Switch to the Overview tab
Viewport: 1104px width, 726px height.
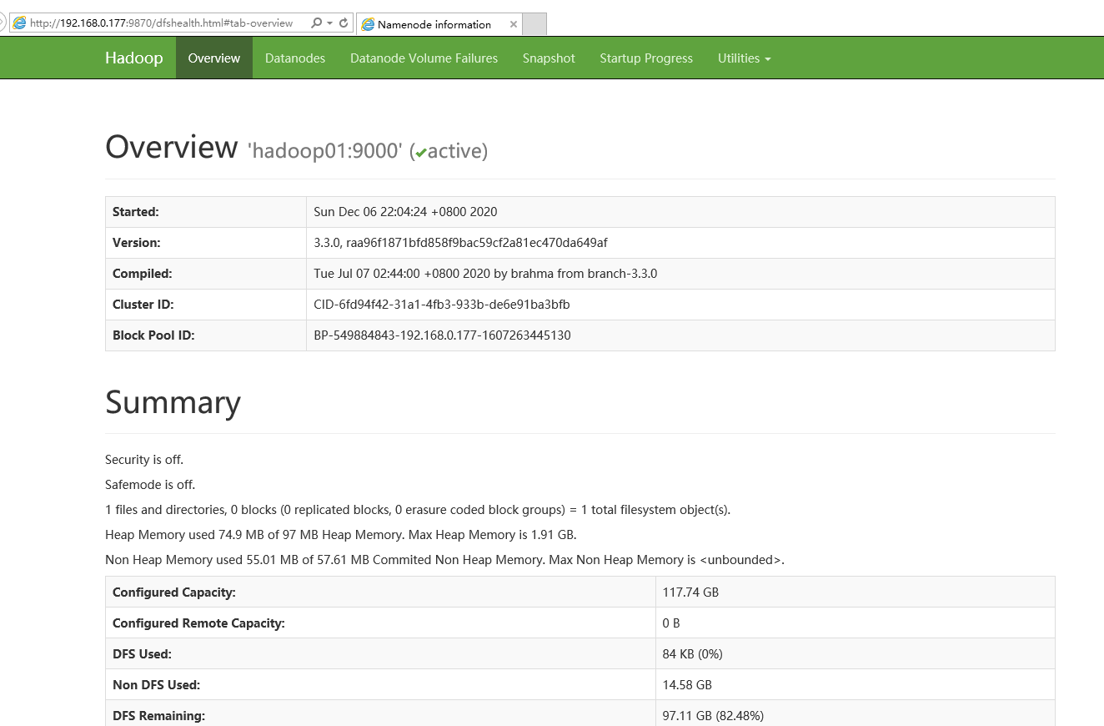(x=214, y=58)
